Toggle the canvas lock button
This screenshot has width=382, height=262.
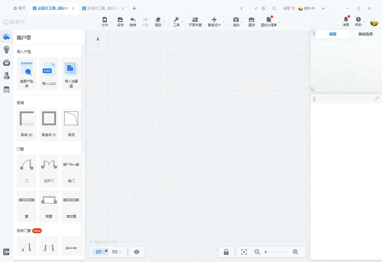[226, 252]
